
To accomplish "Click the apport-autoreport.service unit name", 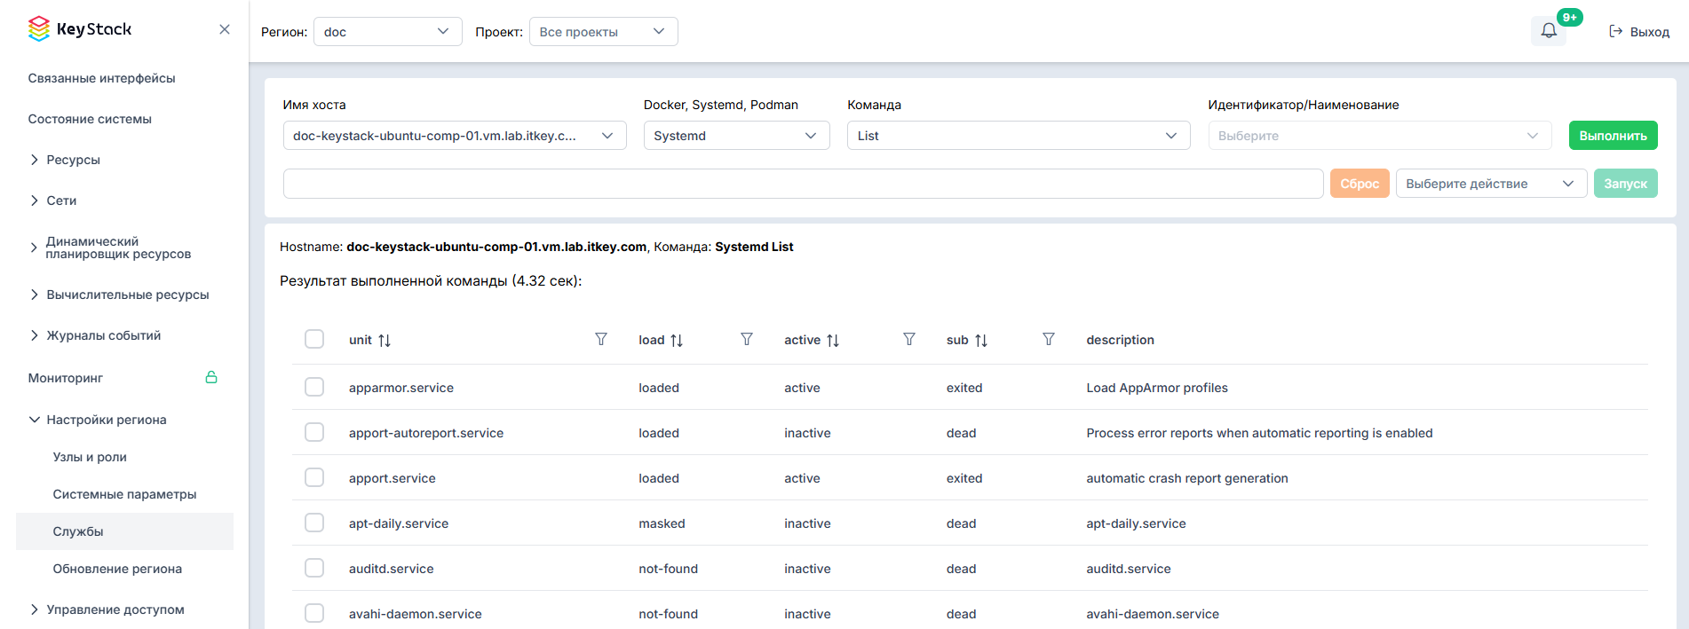I will click(426, 433).
